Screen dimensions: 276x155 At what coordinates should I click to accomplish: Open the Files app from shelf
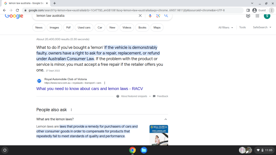144,150
